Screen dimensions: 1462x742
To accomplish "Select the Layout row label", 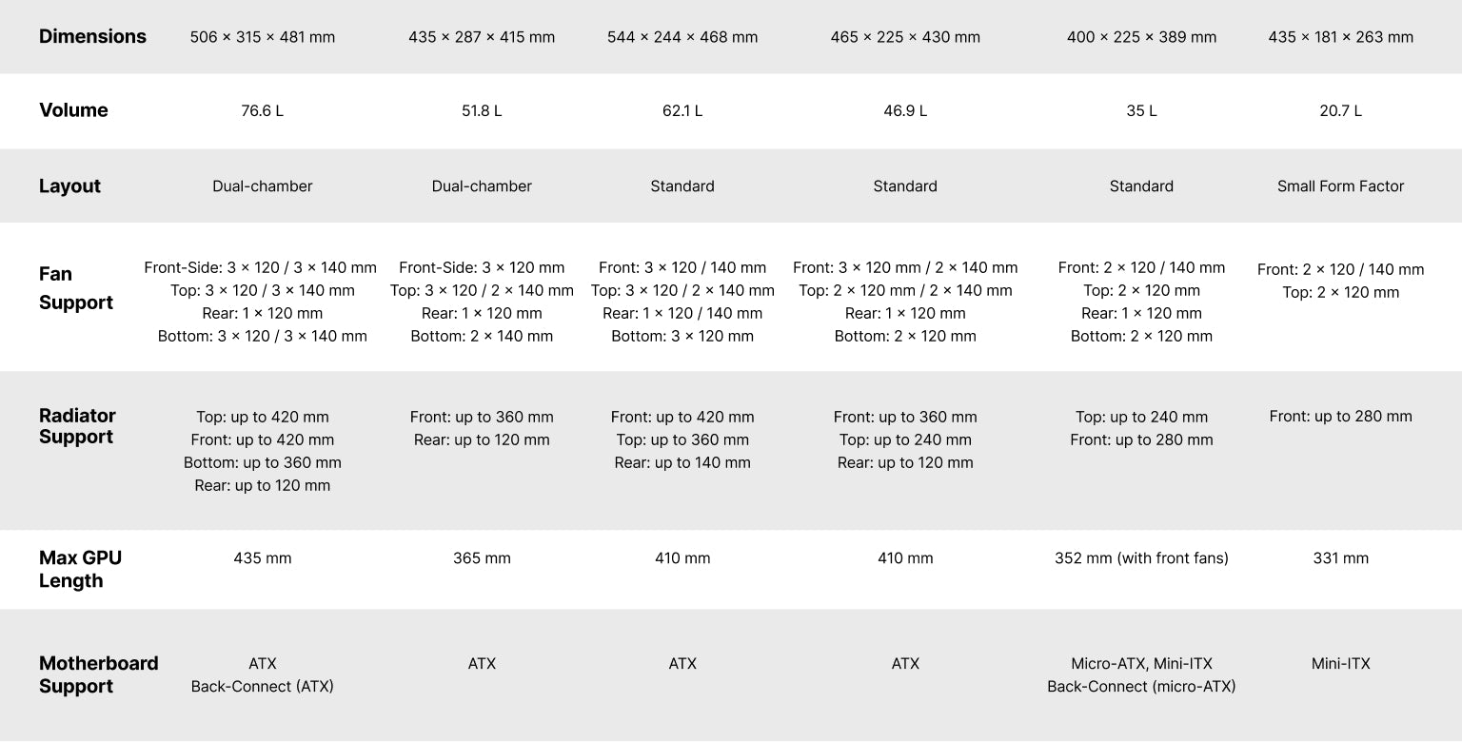I will (x=69, y=186).
